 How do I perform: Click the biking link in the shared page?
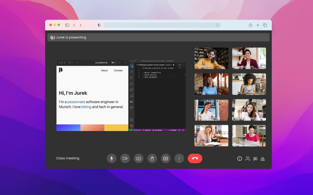point(86,106)
